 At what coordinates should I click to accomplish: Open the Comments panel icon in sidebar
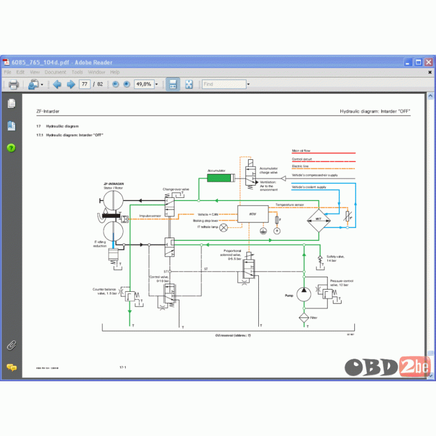click(11, 367)
